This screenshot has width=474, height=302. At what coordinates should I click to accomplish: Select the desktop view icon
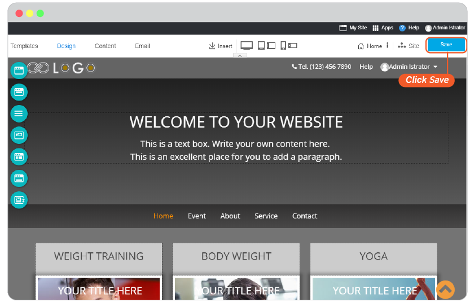[247, 46]
